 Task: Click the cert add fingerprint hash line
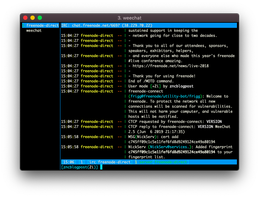coord(172,142)
